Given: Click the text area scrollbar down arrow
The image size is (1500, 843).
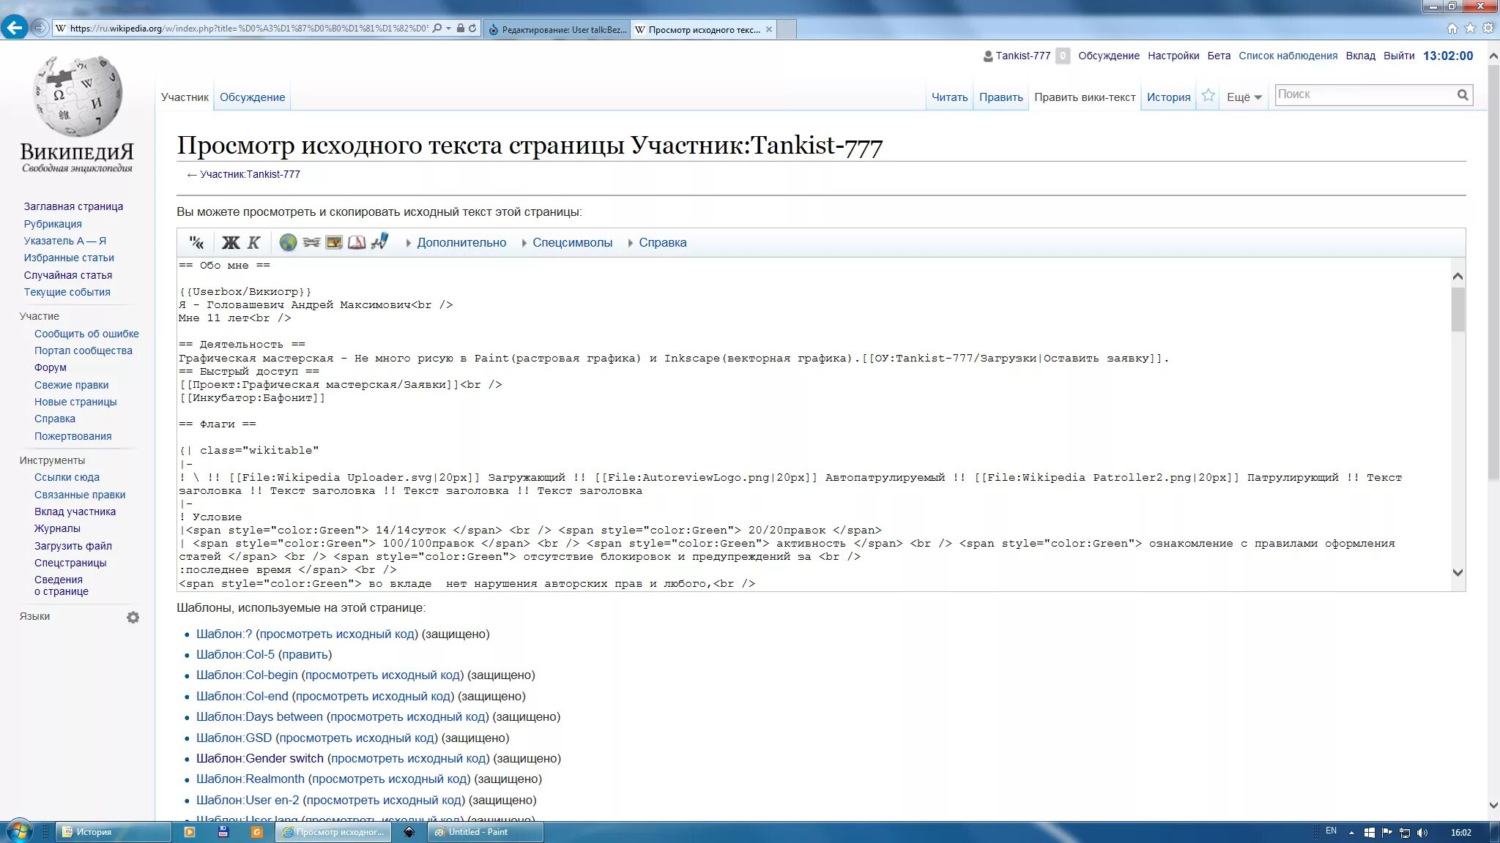Looking at the screenshot, I should pyautogui.click(x=1458, y=572).
